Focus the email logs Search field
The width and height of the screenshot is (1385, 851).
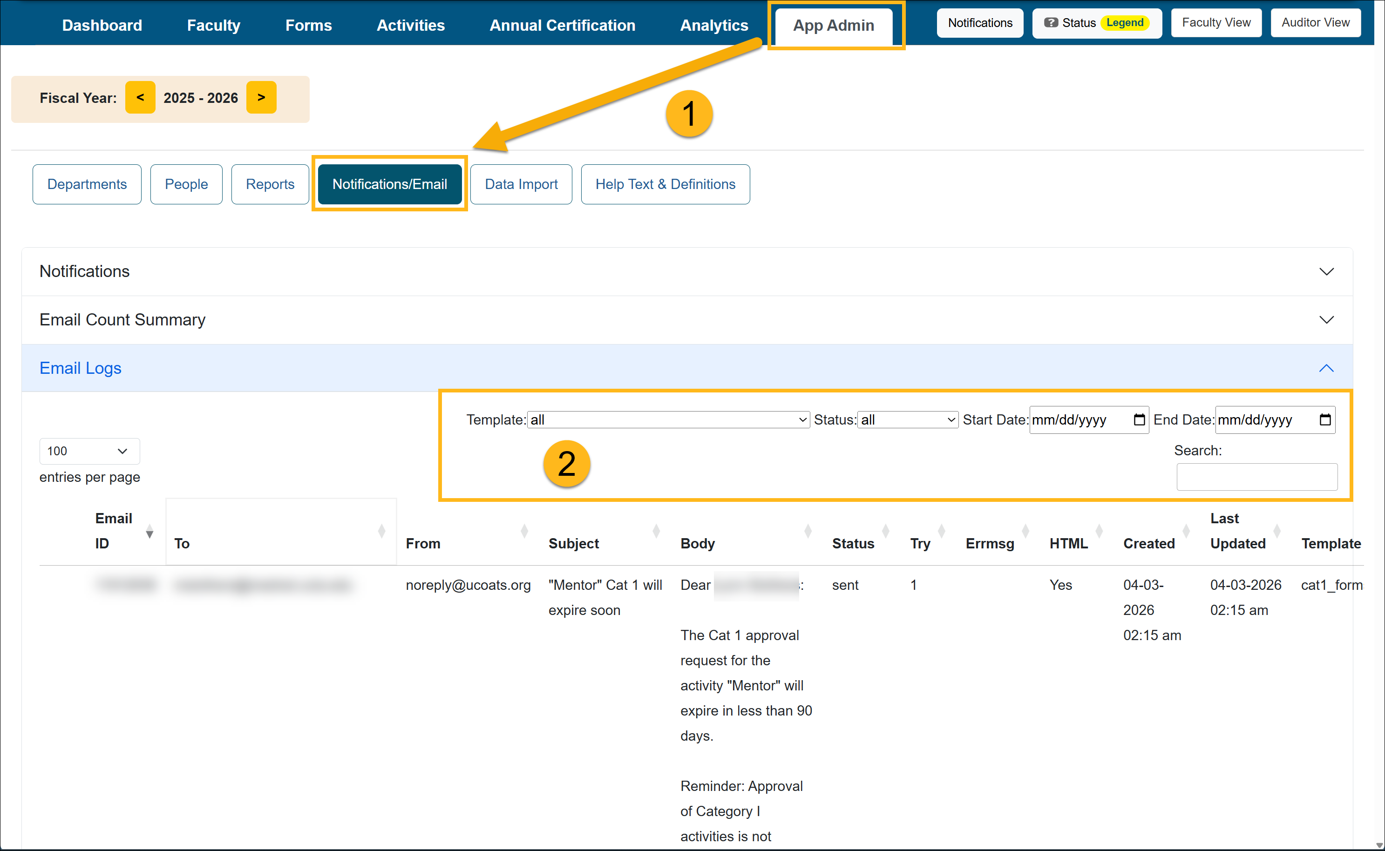1256,477
